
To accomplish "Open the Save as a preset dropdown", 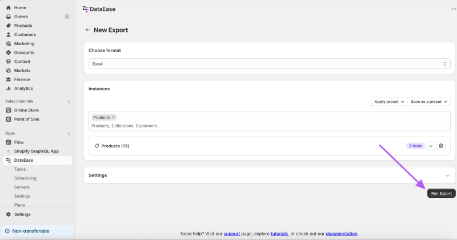I will click(429, 102).
